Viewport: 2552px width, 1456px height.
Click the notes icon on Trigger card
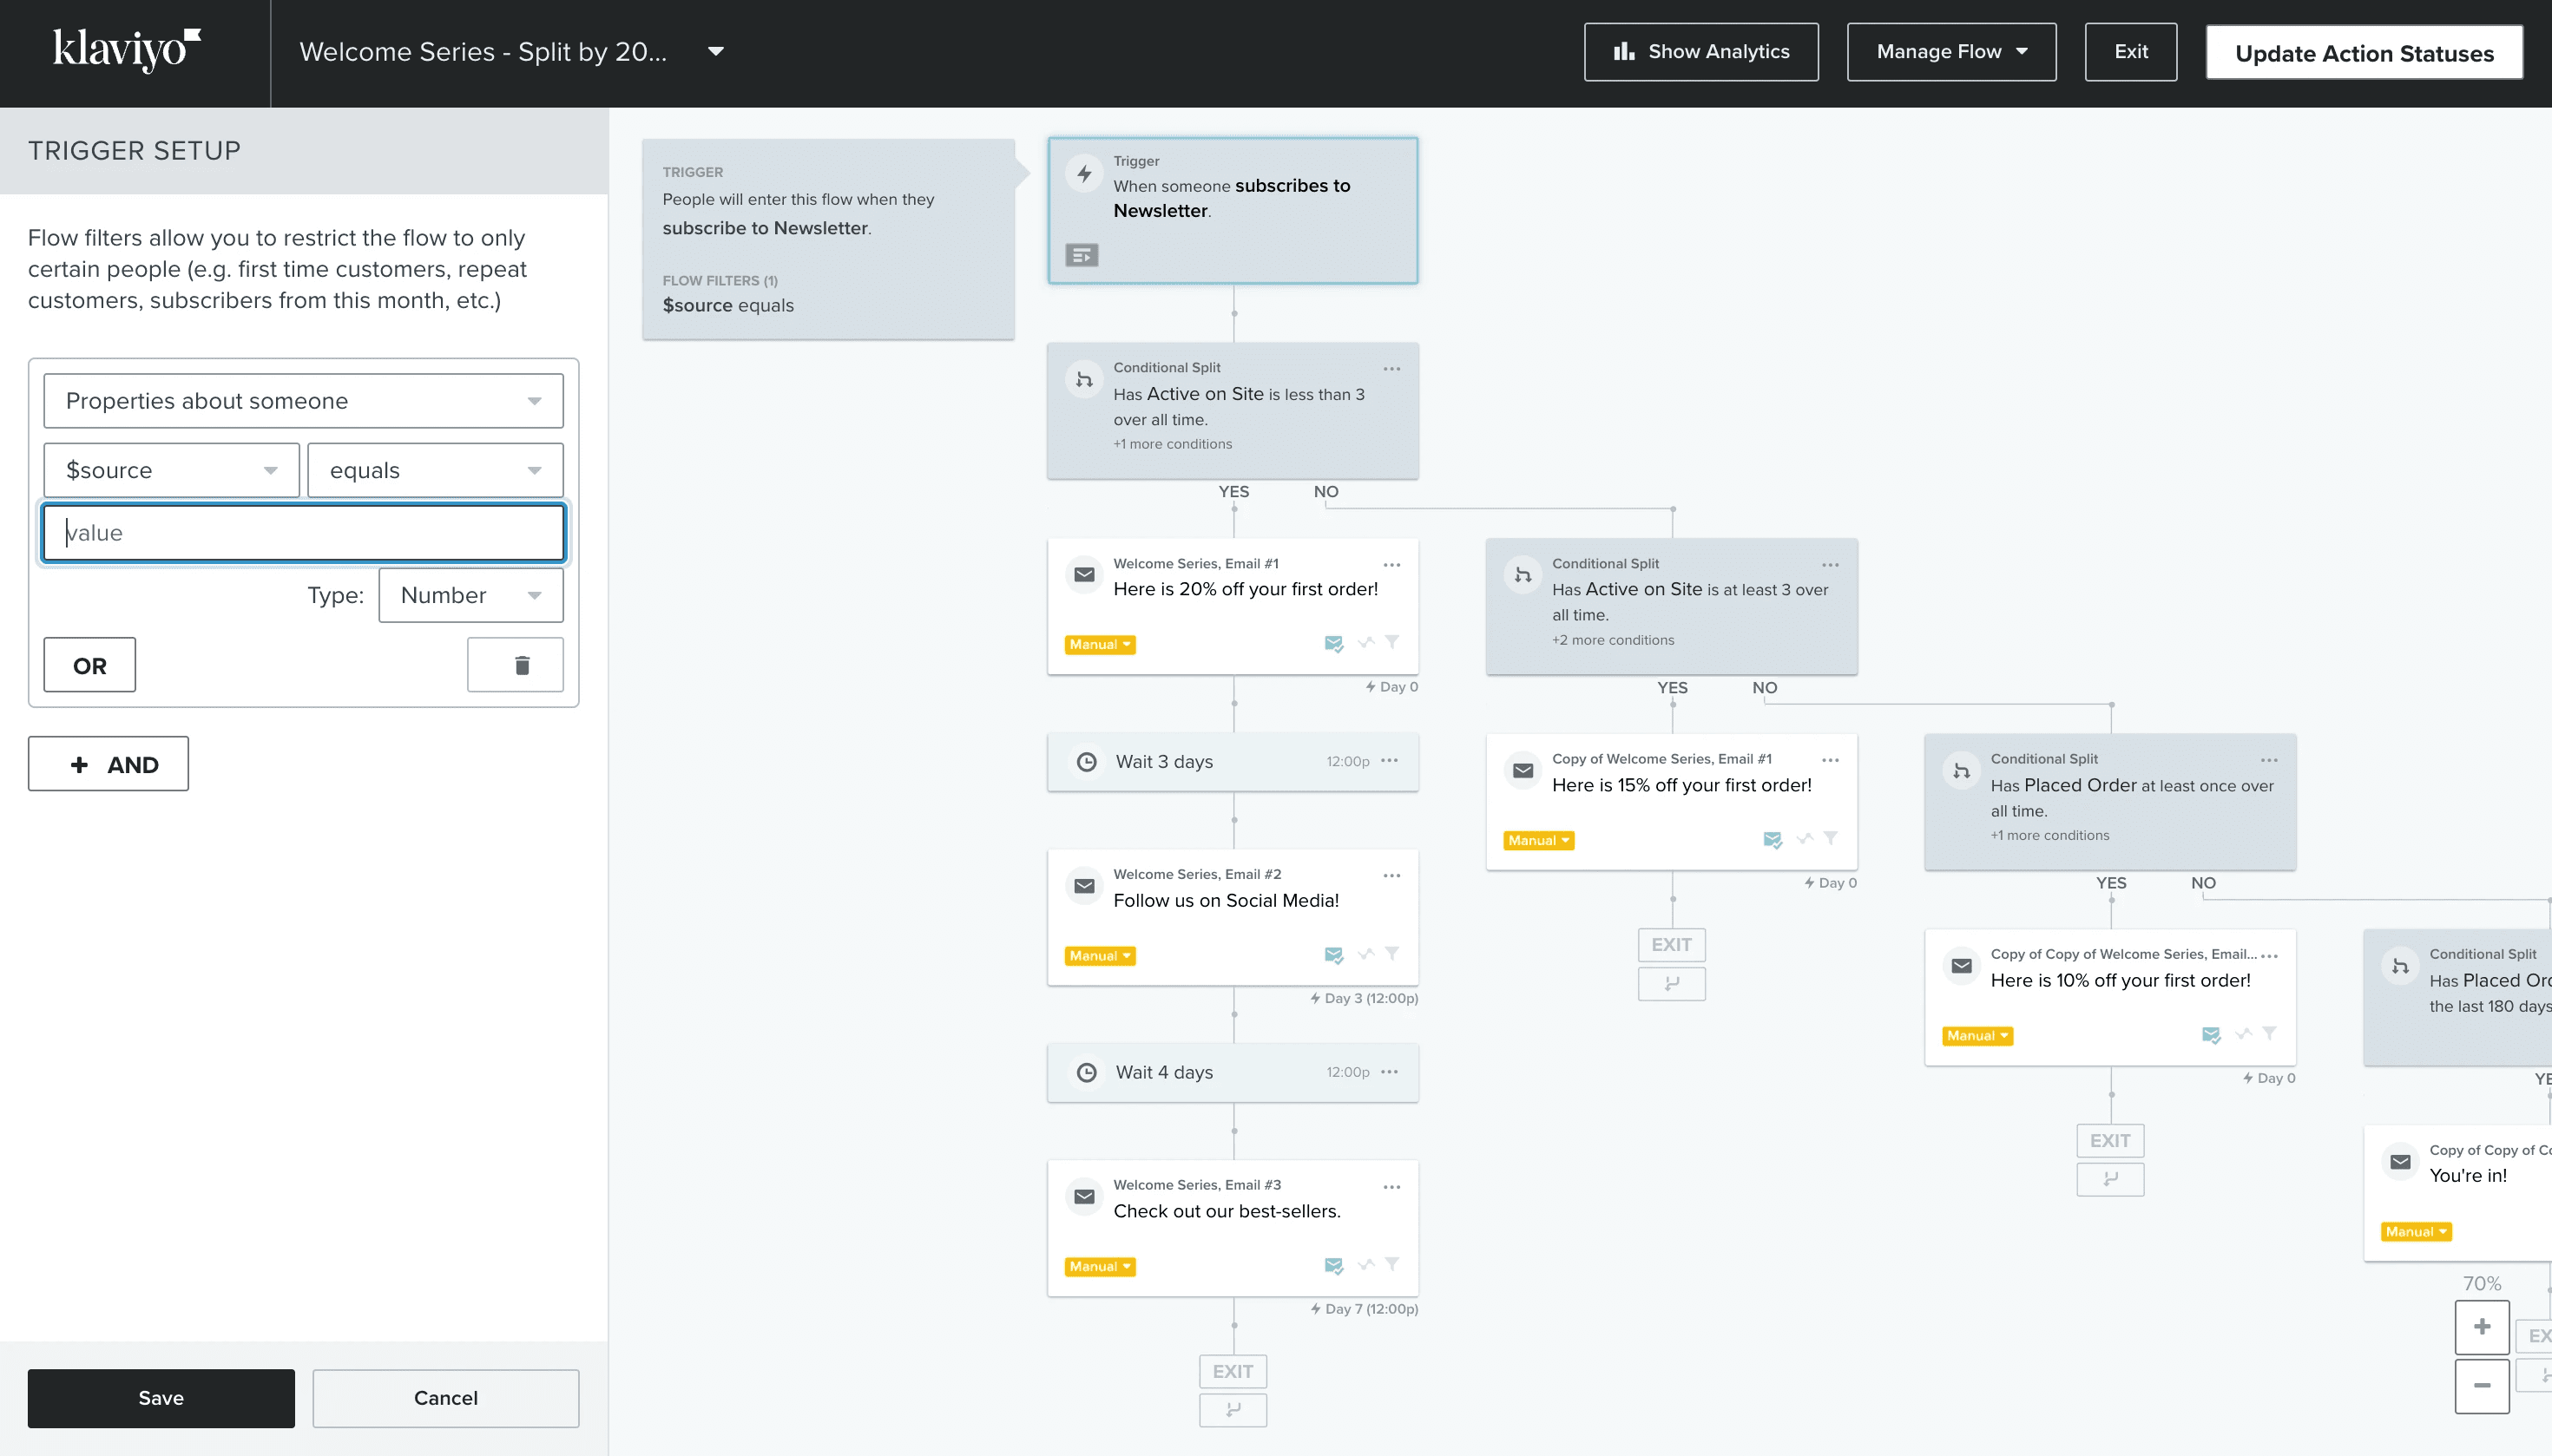[1082, 255]
